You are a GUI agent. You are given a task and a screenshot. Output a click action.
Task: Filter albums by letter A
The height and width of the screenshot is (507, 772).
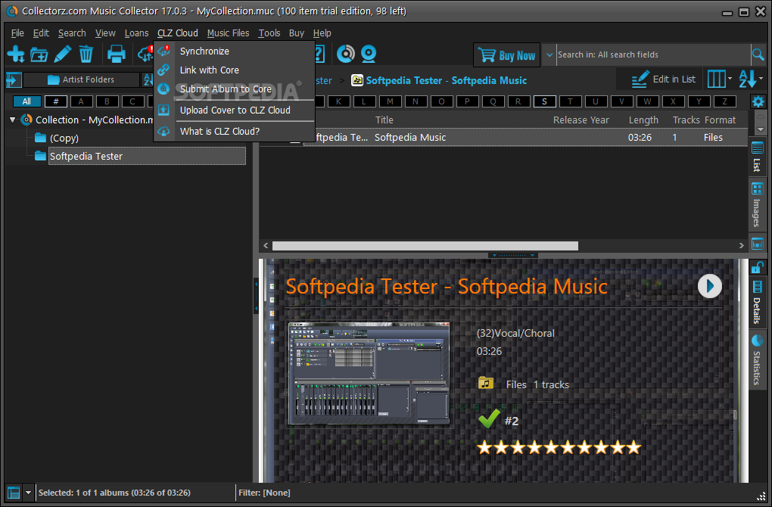coord(81,101)
